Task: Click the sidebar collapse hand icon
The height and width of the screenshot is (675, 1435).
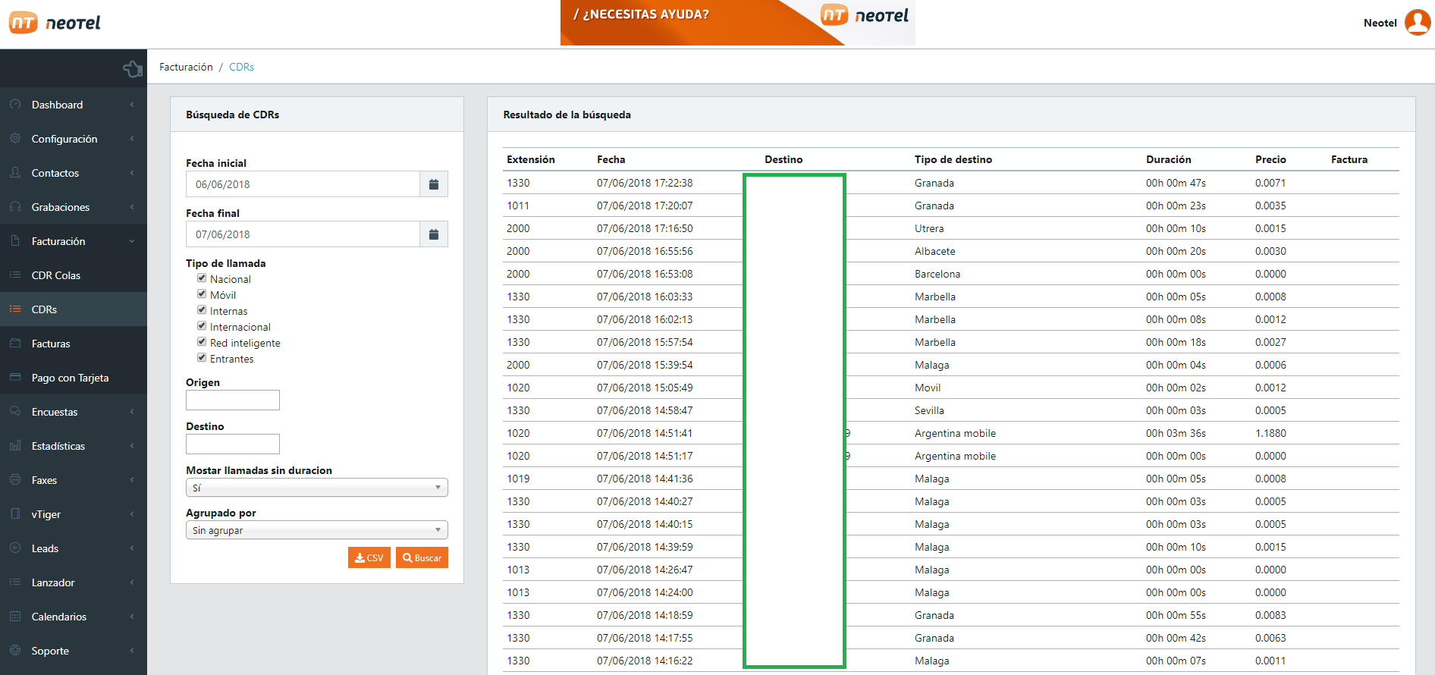Action: pyautogui.click(x=133, y=69)
